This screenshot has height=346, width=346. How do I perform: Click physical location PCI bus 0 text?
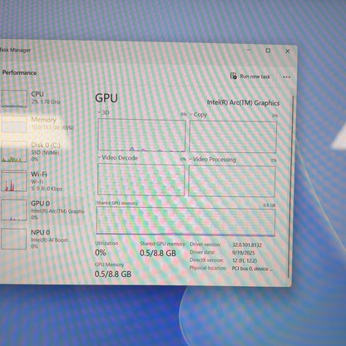(252, 269)
